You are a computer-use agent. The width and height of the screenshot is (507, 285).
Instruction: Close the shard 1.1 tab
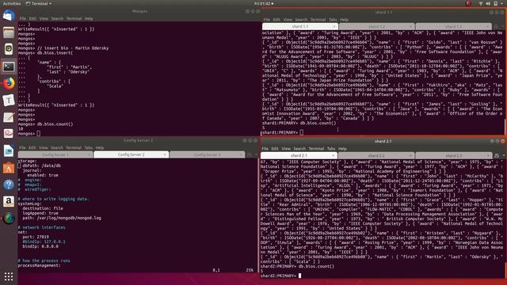pos(334,26)
